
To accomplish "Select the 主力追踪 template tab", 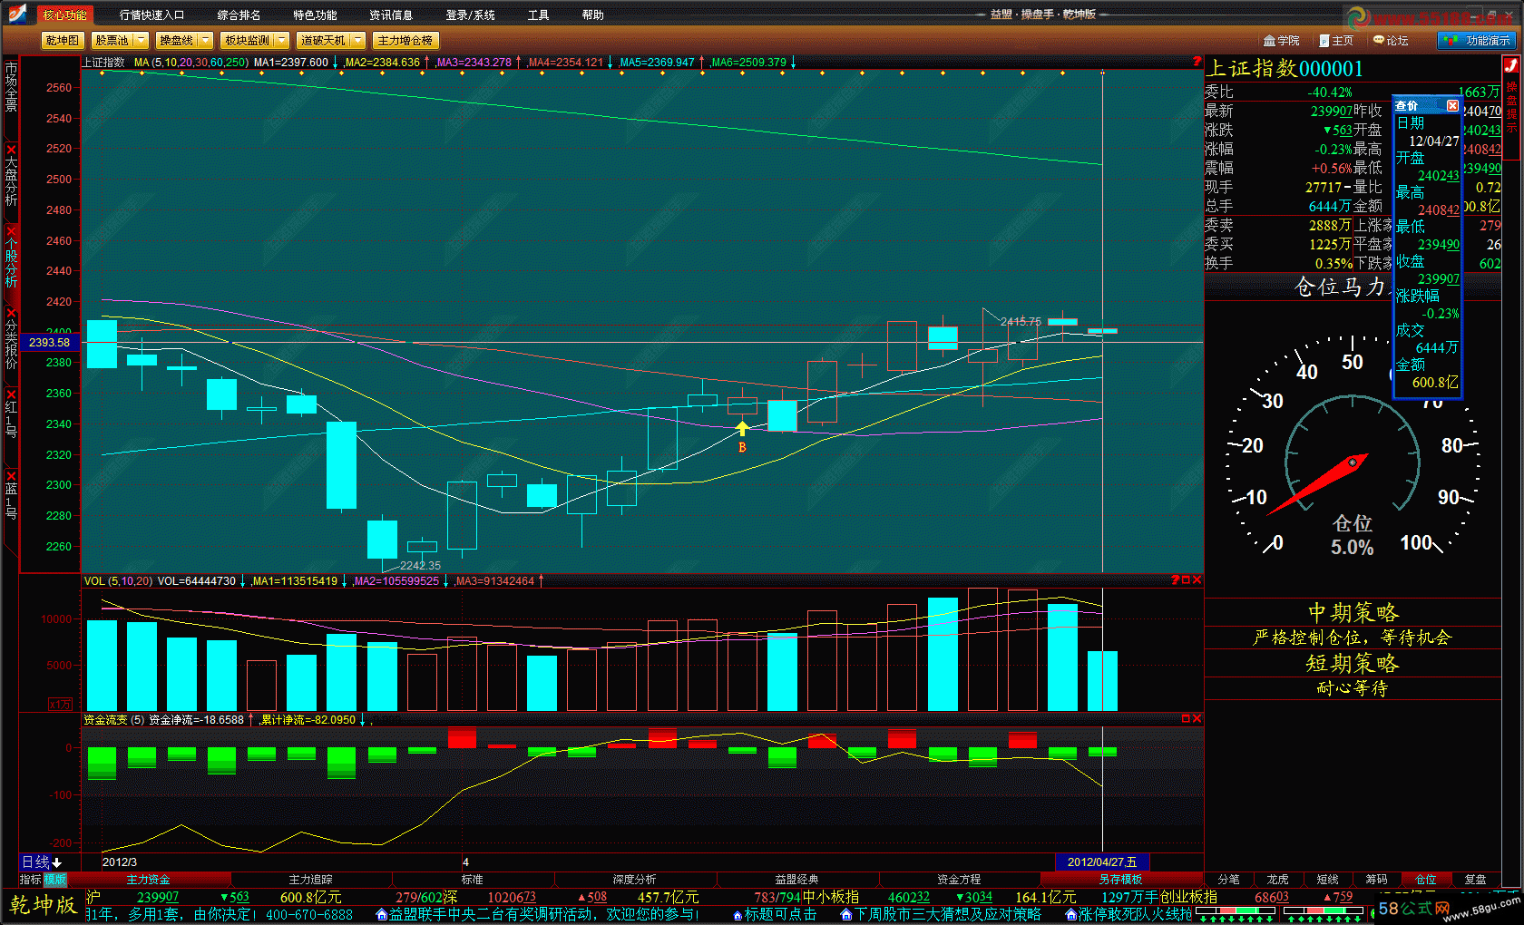I will pyautogui.click(x=310, y=879).
